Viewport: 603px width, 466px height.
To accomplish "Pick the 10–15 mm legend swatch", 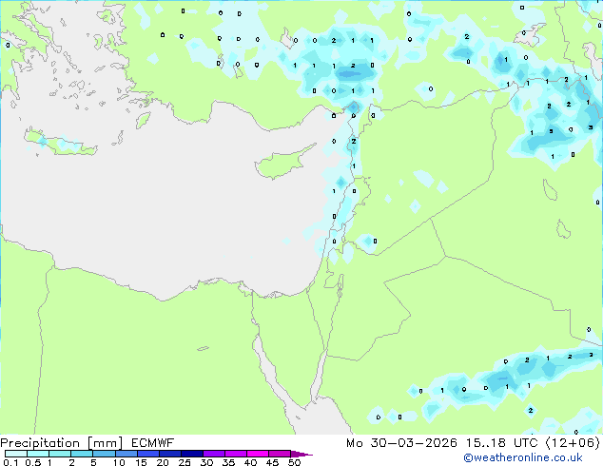I will (126, 454).
